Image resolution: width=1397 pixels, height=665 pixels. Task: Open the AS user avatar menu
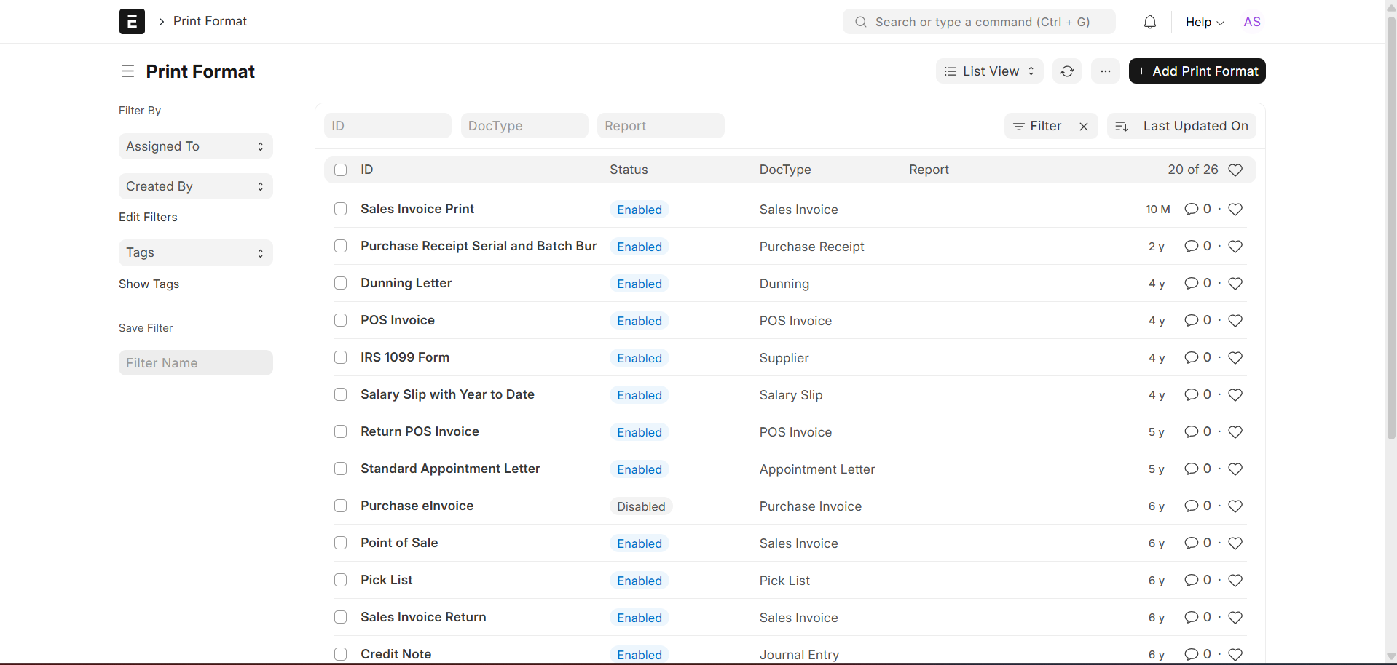(1251, 22)
